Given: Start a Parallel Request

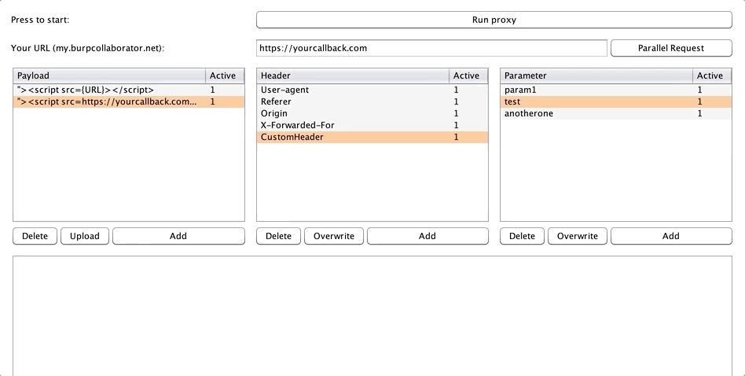Looking at the screenshot, I should tap(671, 48).
